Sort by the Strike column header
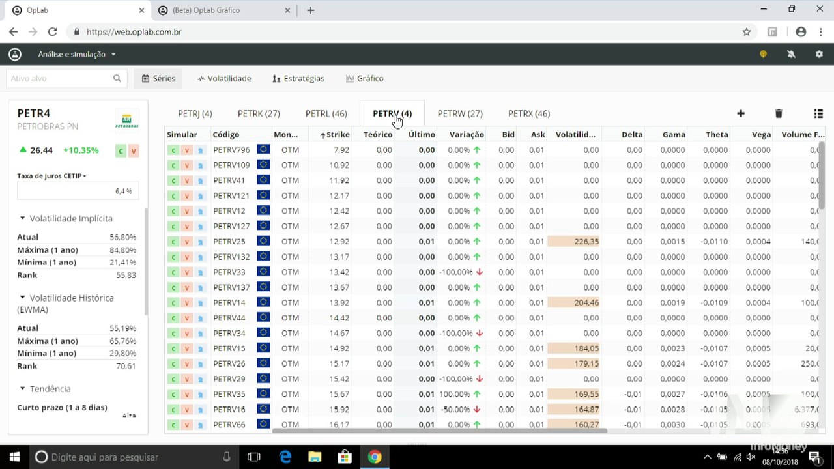The image size is (834, 469). click(x=334, y=134)
